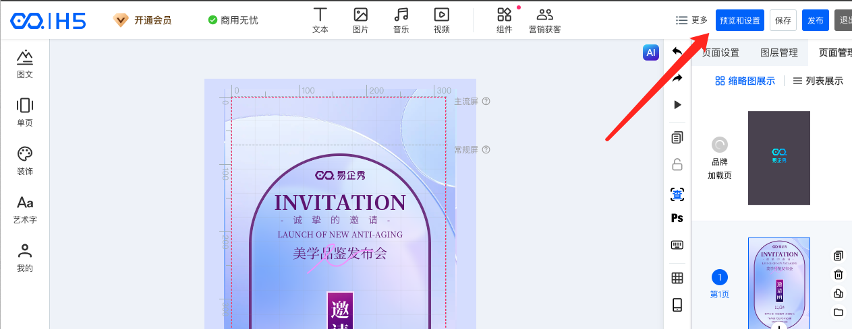852x329 pixels.
Task: Click the 预览和设置 button
Action: (x=740, y=20)
